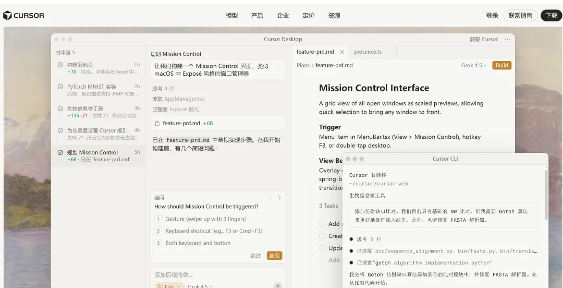The width and height of the screenshot is (563, 288).
Task: Click the Cursor logo in header
Action: (23, 16)
